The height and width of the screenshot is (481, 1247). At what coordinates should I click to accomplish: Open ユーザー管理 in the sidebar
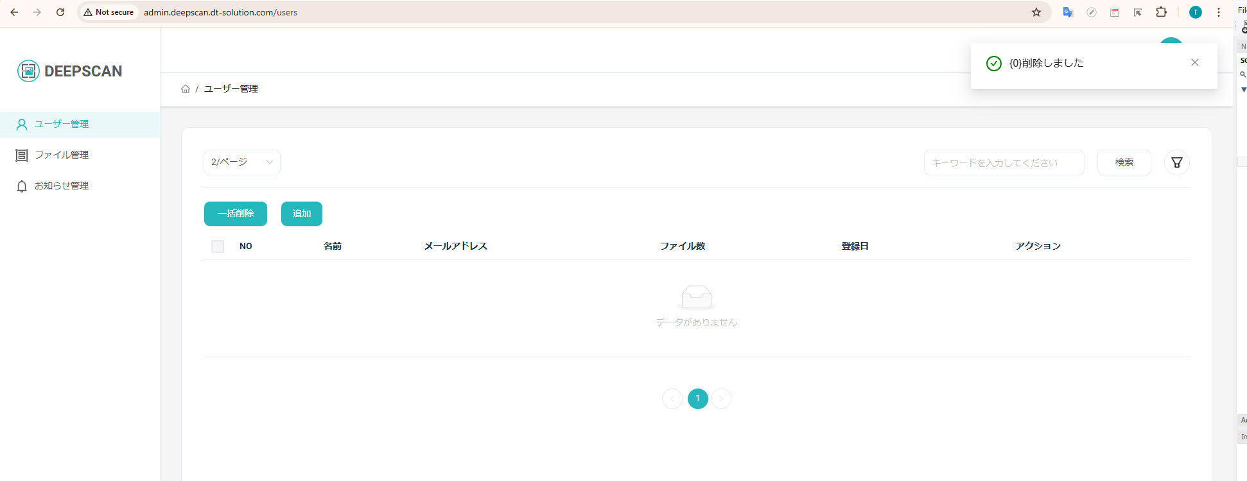[x=62, y=124]
